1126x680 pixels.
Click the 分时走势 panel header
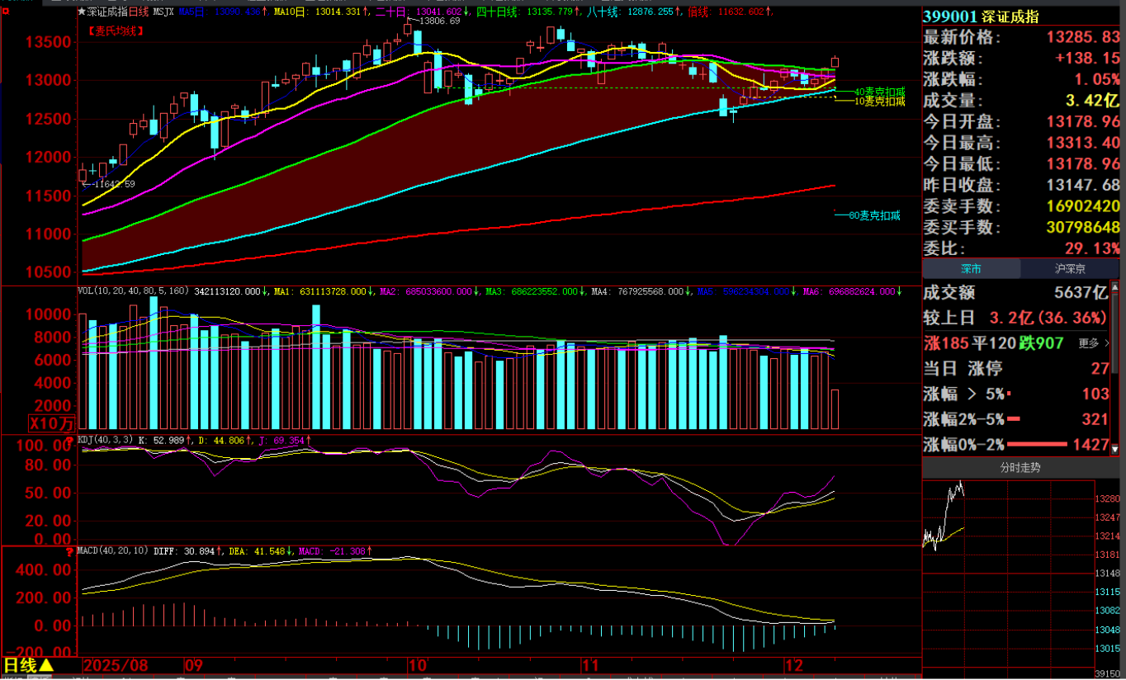point(1020,468)
